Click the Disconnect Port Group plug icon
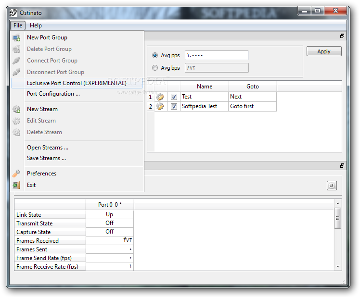 pos(16,72)
